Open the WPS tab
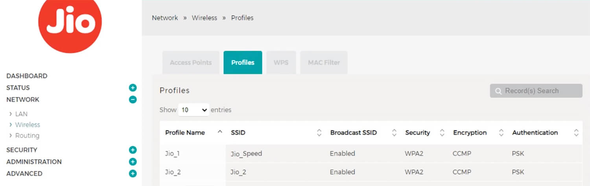The image size is (590, 186). [x=281, y=63]
